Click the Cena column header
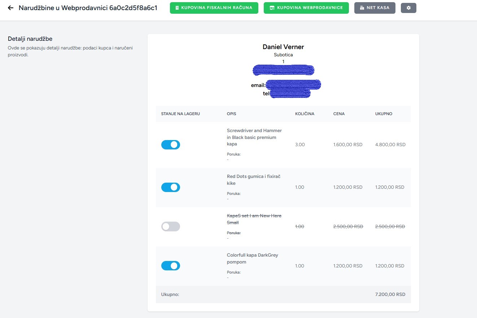Viewport: 477px width, 318px height. [x=339, y=114]
